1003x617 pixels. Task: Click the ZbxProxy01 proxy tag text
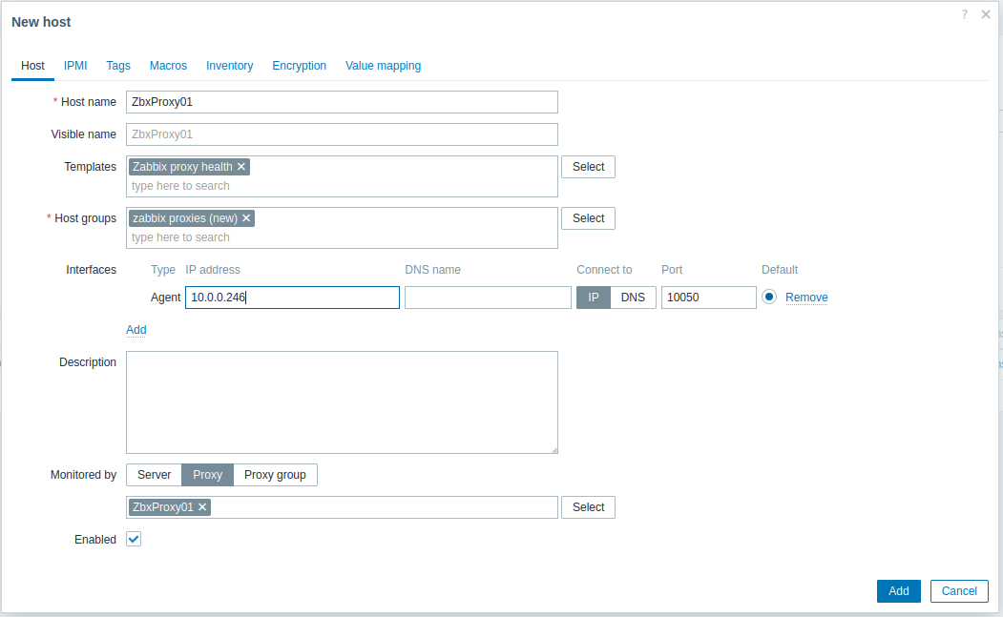coord(163,507)
